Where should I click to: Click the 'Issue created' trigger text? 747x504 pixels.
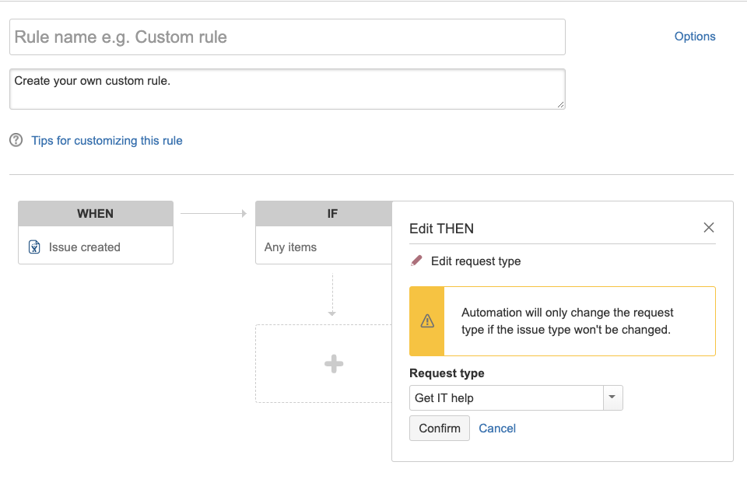(85, 247)
